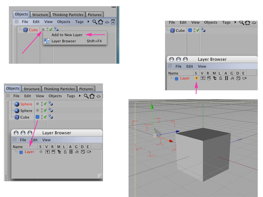
Task: Toggle View eye in Layer Browser below Spheres
Action: [47, 152]
